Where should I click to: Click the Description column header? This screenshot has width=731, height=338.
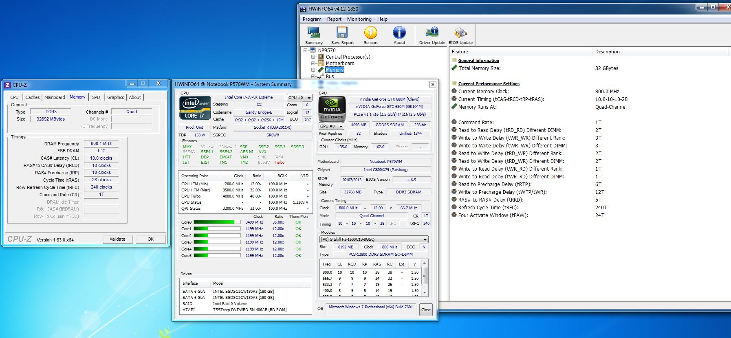tap(660, 52)
